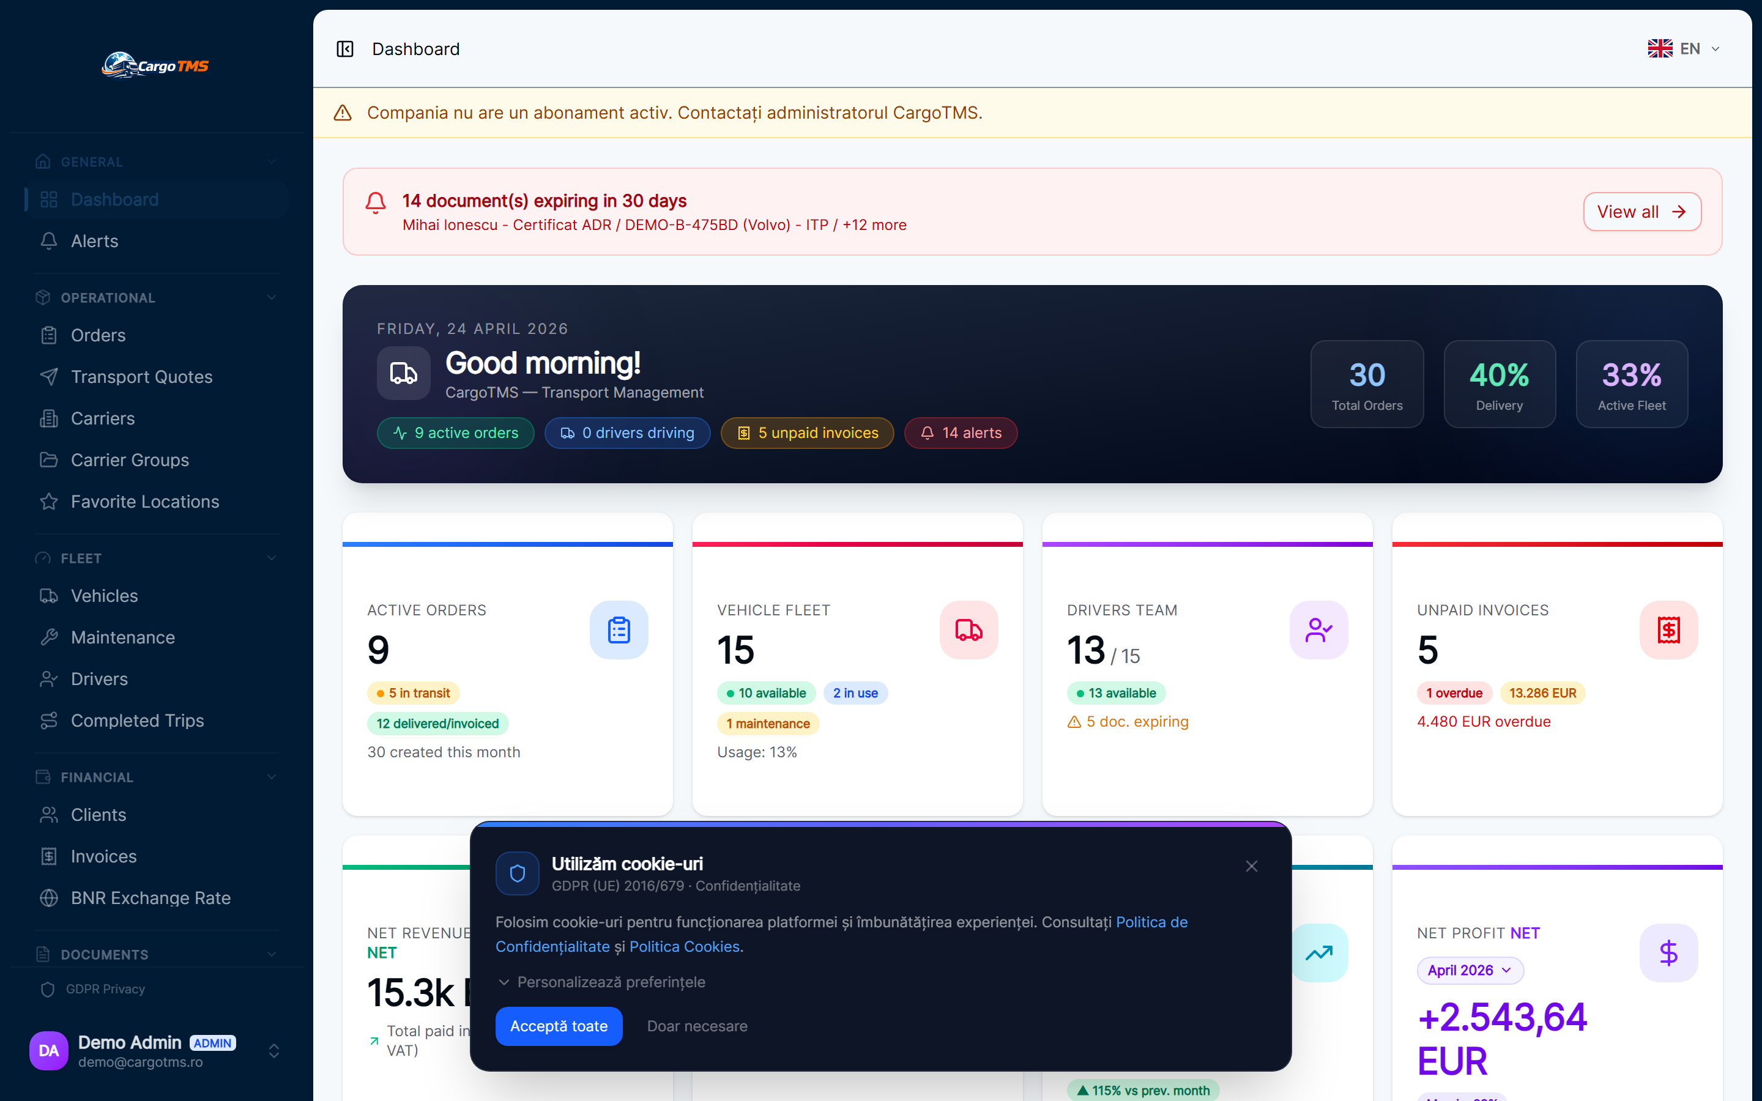Open Maintenance page
This screenshot has width=1762, height=1101.
(x=157, y=637)
